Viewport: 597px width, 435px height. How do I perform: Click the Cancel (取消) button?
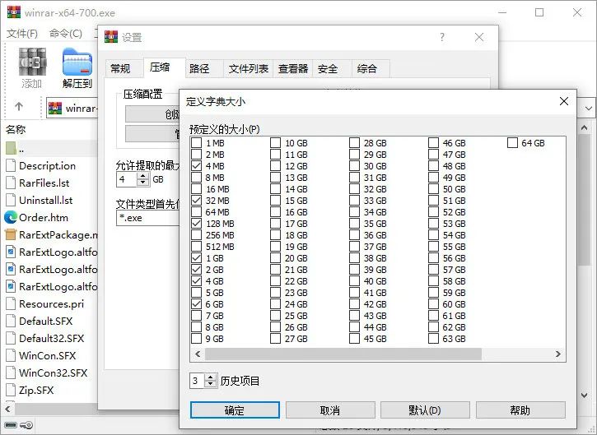click(330, 410)
